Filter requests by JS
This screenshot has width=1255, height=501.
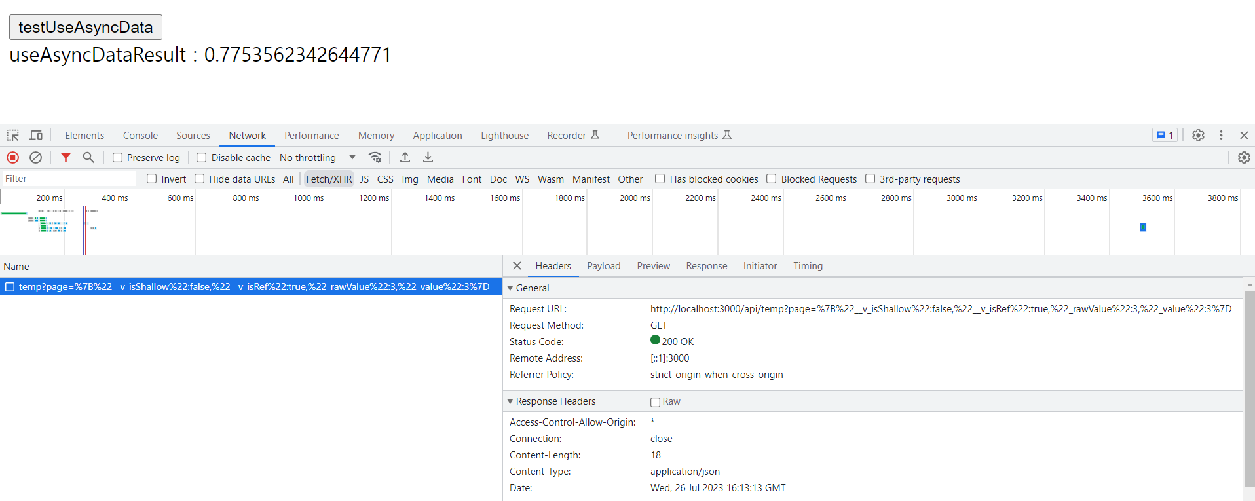point(364,179)
